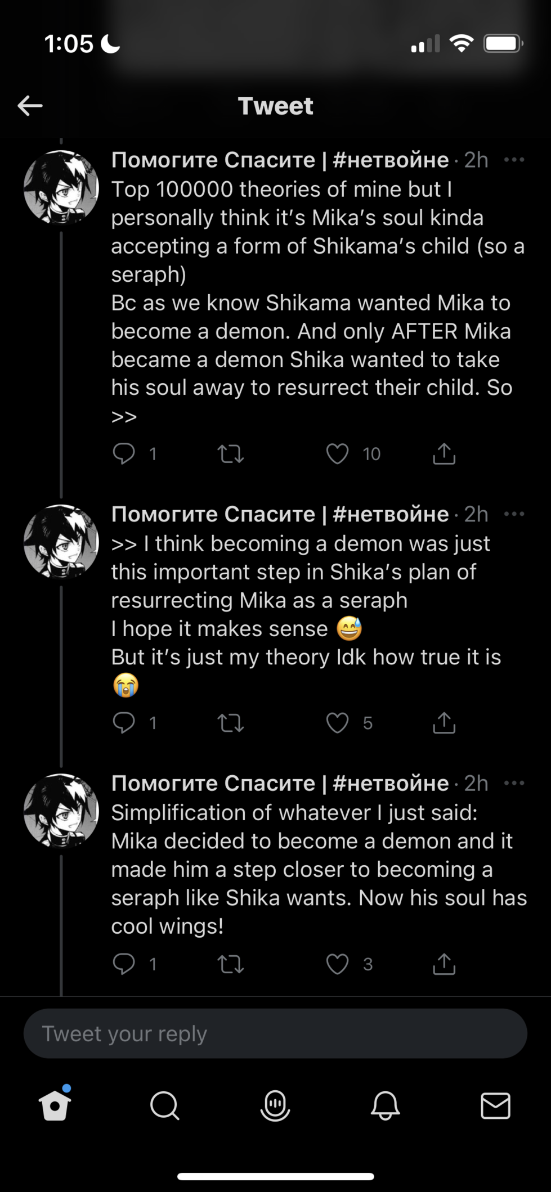Open more options on second tweet
This screenshot has width=551, height=1192.
coord(514,514)
